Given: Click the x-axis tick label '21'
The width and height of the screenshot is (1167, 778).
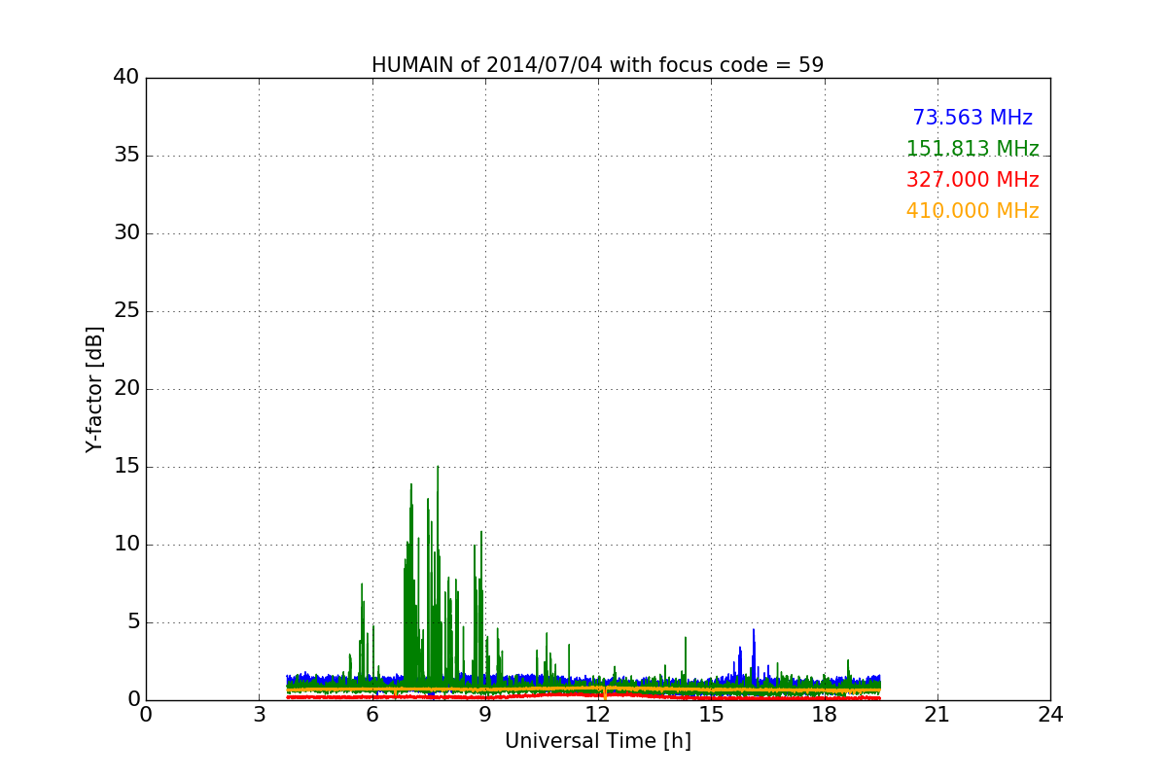Looking at the screenshot, I should pyautogui.click(x=937, y=715).
